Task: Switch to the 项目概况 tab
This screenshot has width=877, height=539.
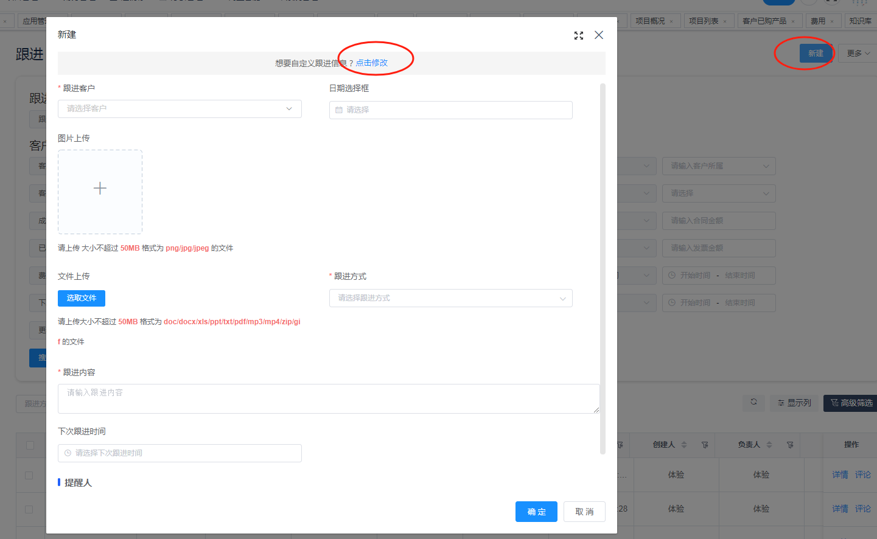Action: [x=650, y=21]
